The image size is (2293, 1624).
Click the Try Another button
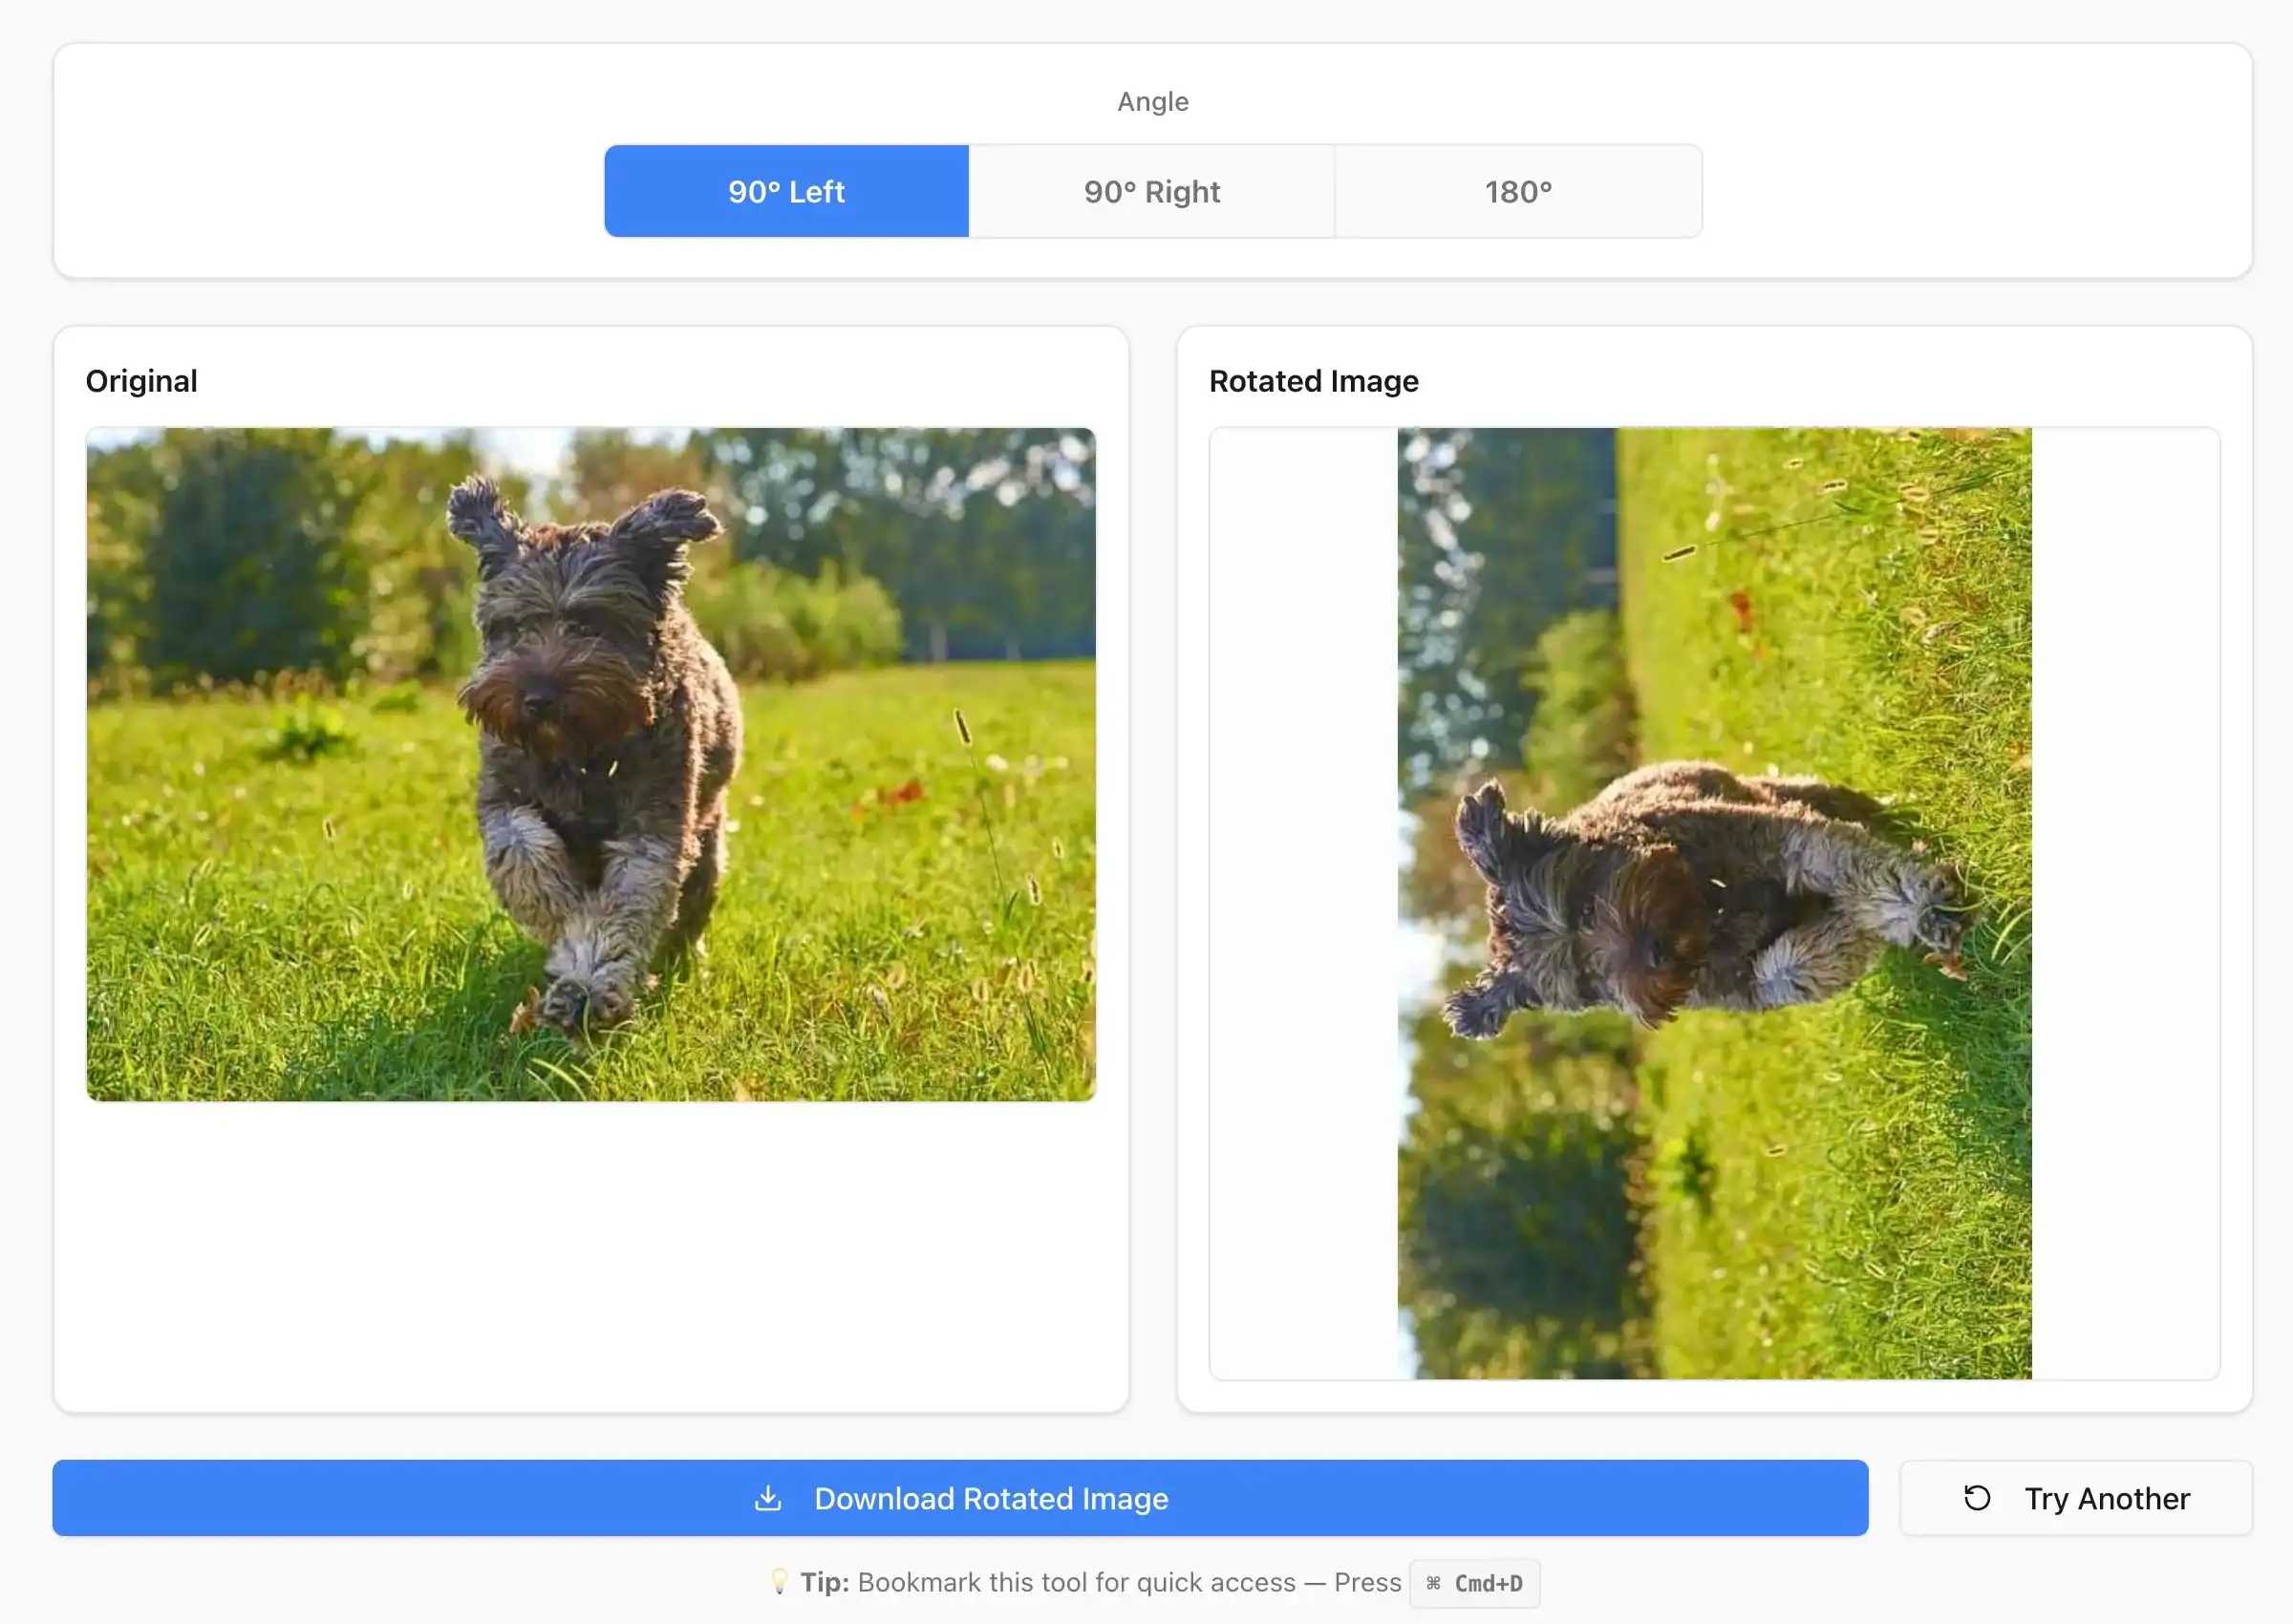[x=2076, y=1498]
